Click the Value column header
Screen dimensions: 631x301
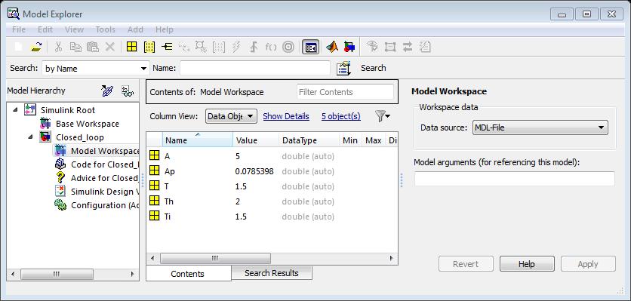click(256, 140)
